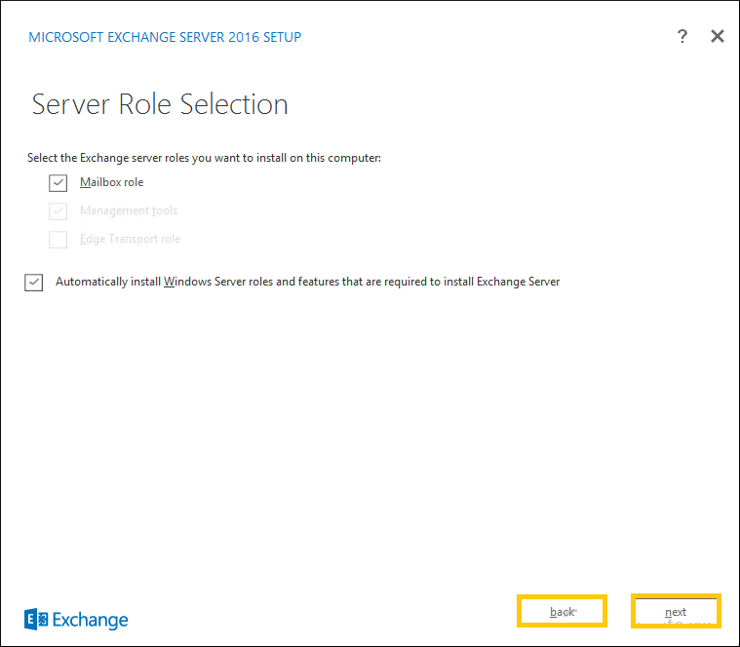Click the Server Role Selection heading
Screen dimensions: 740x647
tap(160, 104)
